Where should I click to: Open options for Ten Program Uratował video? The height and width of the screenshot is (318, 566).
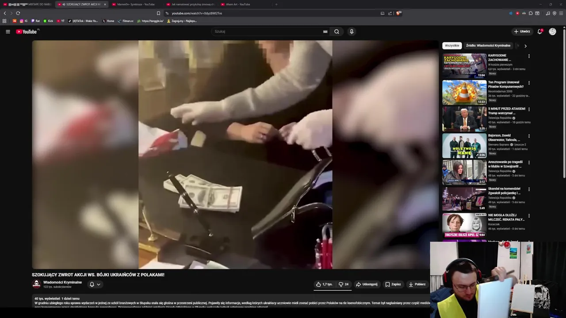pyautogui.click(x=529, y=83)
